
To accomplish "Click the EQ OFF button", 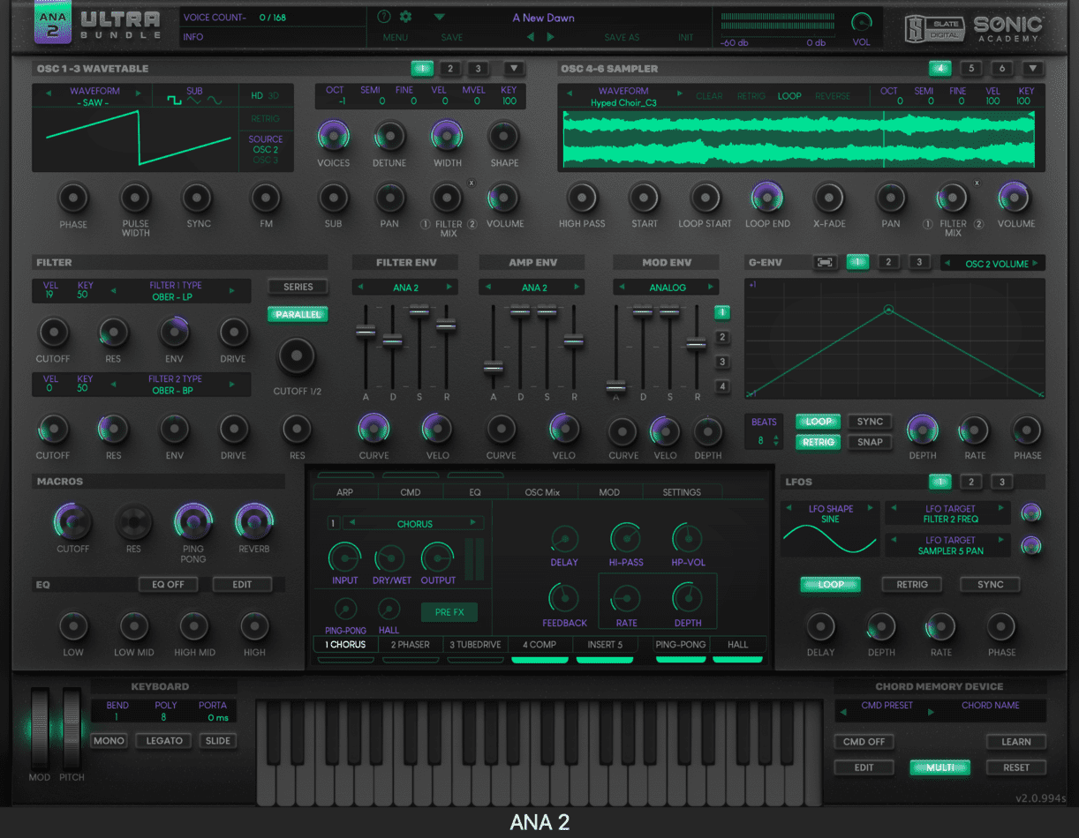I will (168, 584).
